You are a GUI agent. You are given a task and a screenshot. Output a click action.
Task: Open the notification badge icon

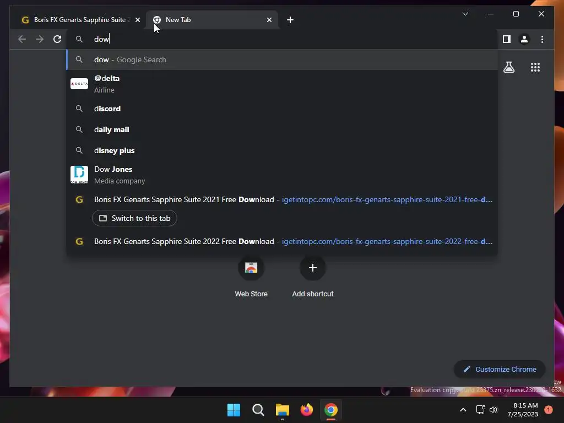pos(549,410)
